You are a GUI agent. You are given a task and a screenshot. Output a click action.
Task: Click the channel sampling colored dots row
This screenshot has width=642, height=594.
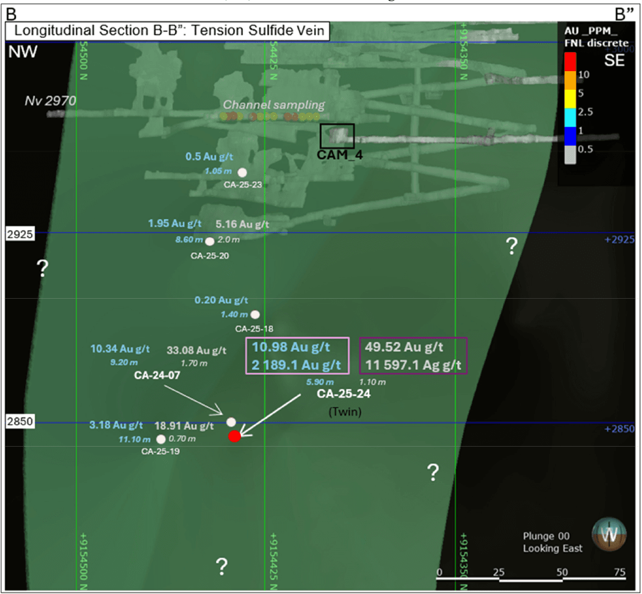[270, 117]
